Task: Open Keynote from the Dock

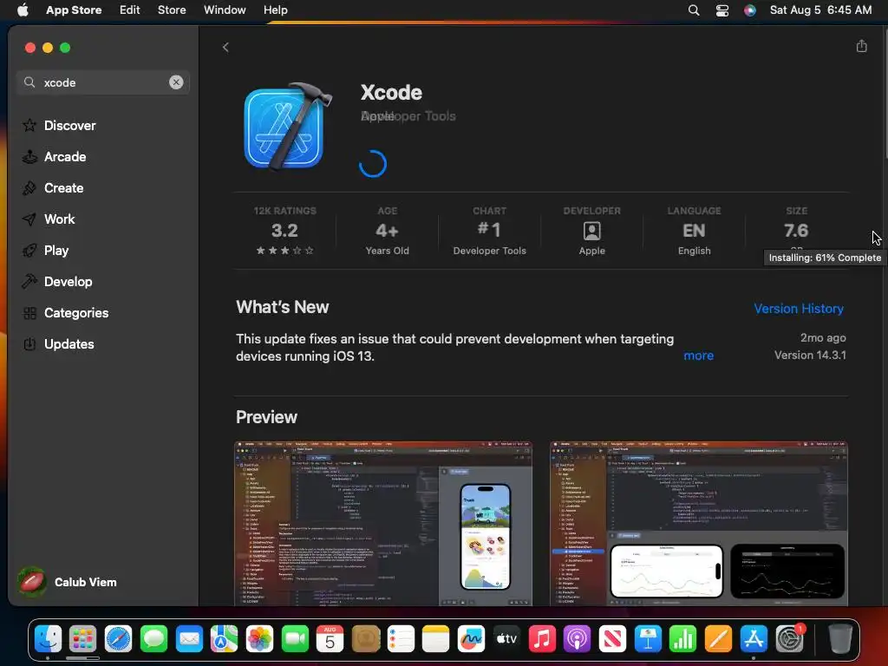Action: [x=647, y=639]
